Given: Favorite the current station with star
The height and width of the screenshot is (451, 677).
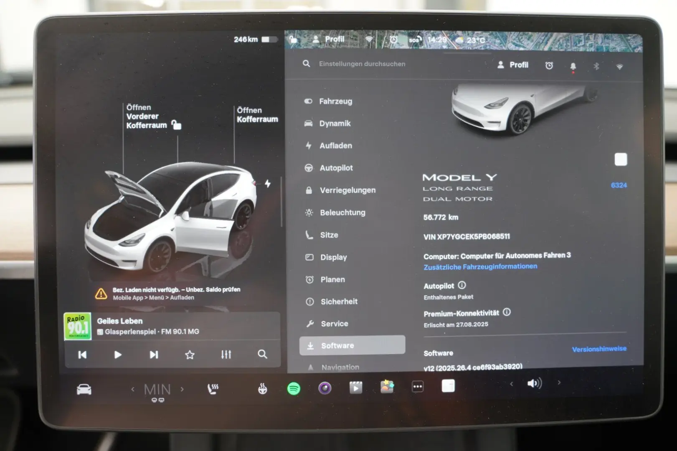Looking at the screenshot, I should tap(190, 355).
